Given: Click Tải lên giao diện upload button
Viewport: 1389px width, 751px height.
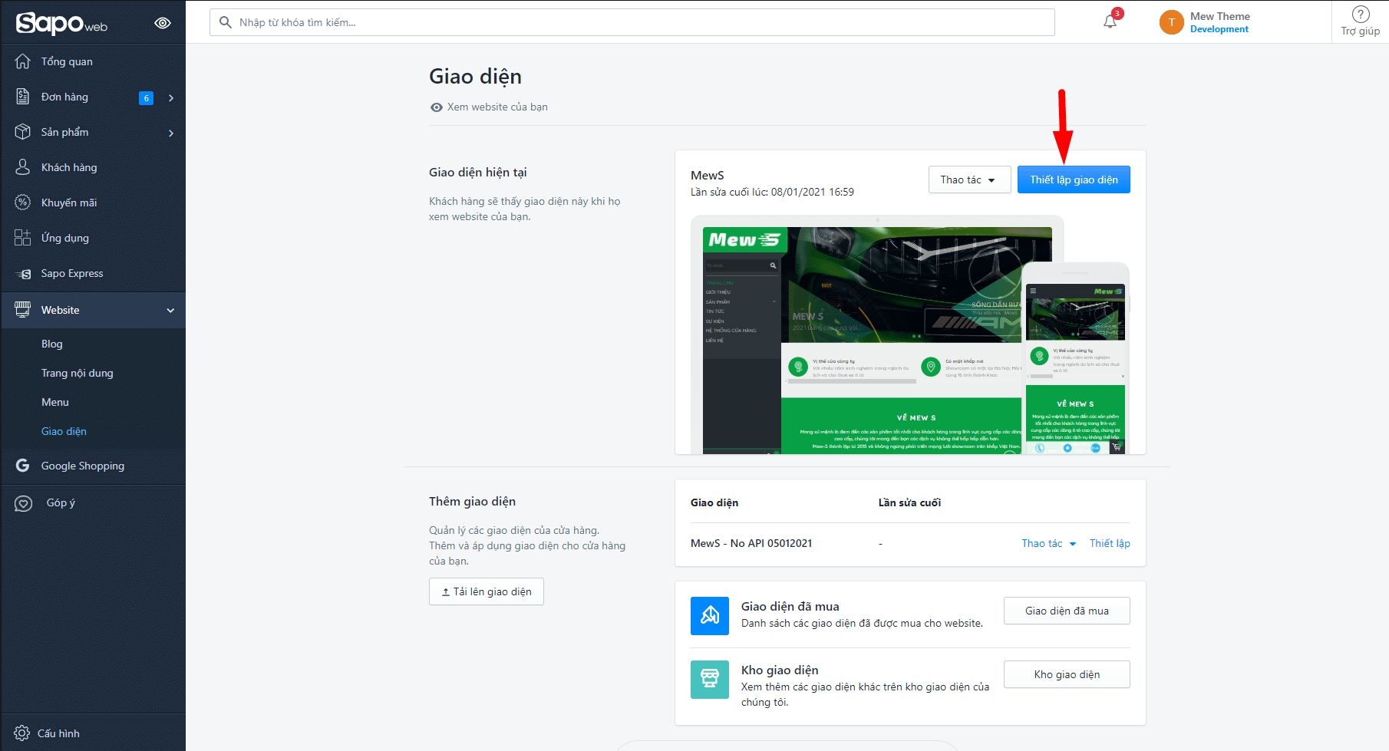Looking at the screenshot, I should tap(487, 591).
